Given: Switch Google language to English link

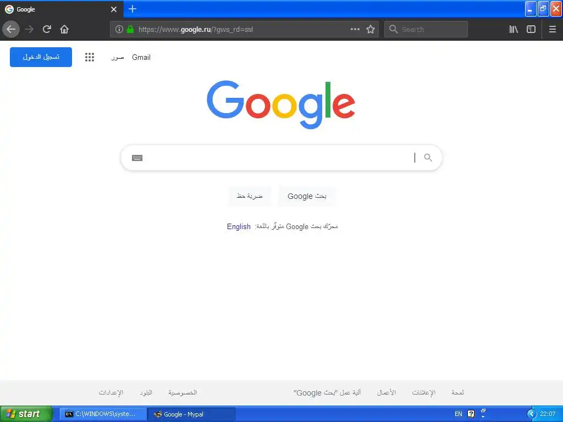Looking at the screenshot, I should point(239,226).
